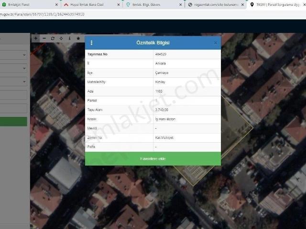Screen dimensions: 306x229
Task: Select the Nitelik value İş Hanı-Beton
Action: pyautogui.click(x=165, y=119)
